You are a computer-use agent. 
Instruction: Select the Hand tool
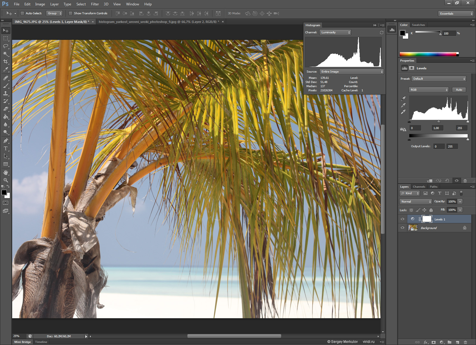click(6, 172)
